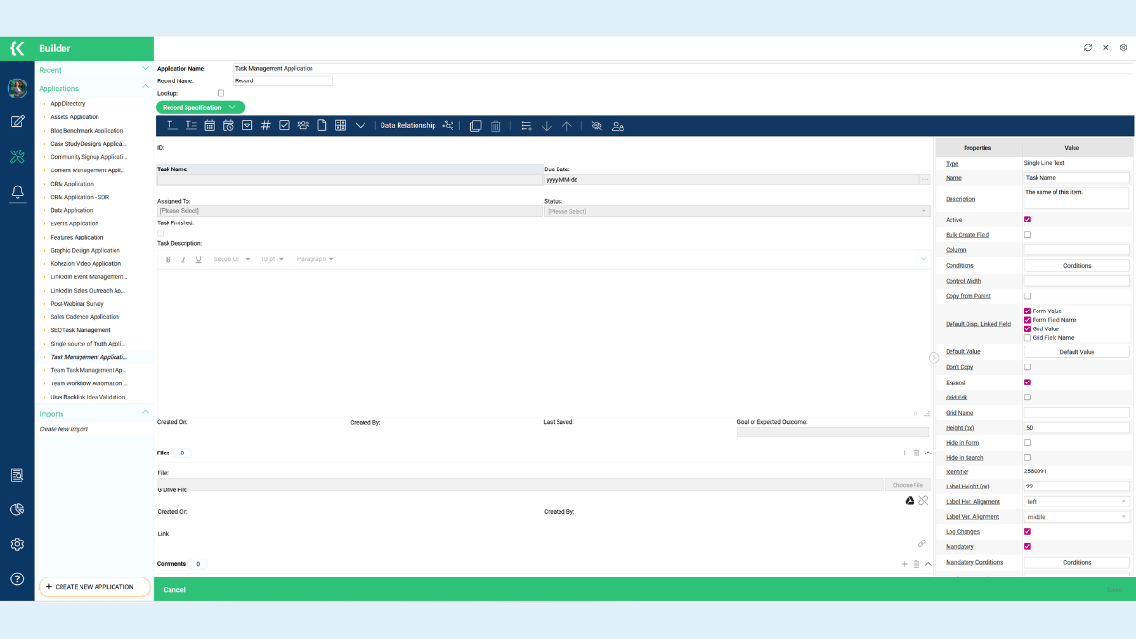Open the edit pencil icon in sidebar
The image size is (1136, 639).
click(17, 121)
